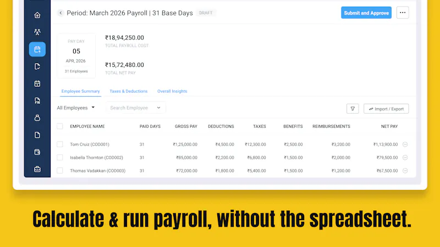The width and height of the screenshot is (440, 247).
Task: Open the wallet icon in sidebar
Action: [37, 152]
